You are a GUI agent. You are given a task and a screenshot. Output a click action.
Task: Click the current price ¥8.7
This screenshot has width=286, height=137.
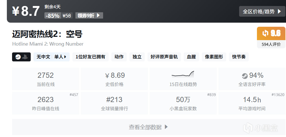pos(26,11)
